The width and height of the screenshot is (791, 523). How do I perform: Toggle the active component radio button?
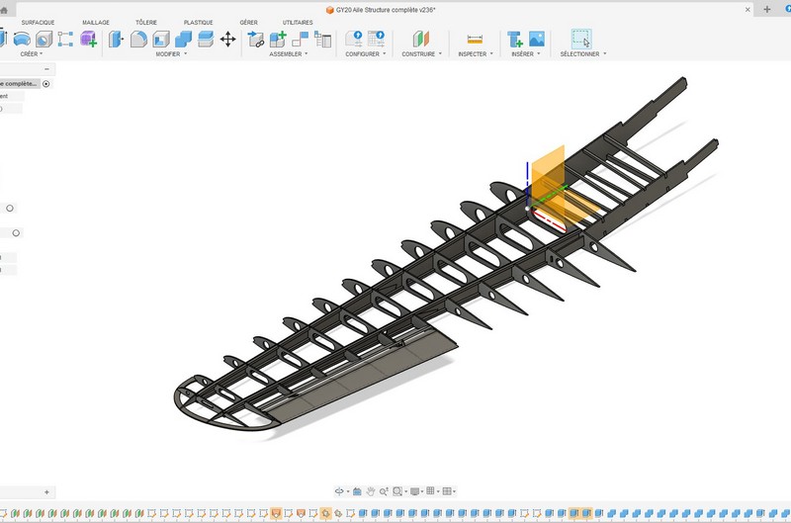[46, 84]
